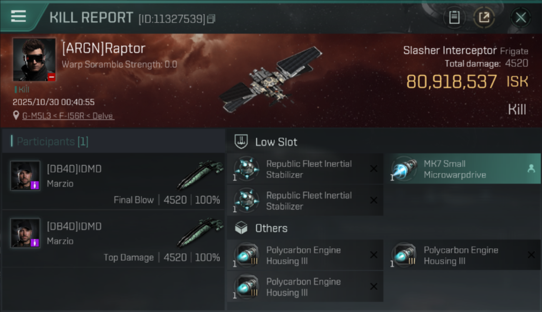Copy the kill report ID icon

click(x=211, y=19)
